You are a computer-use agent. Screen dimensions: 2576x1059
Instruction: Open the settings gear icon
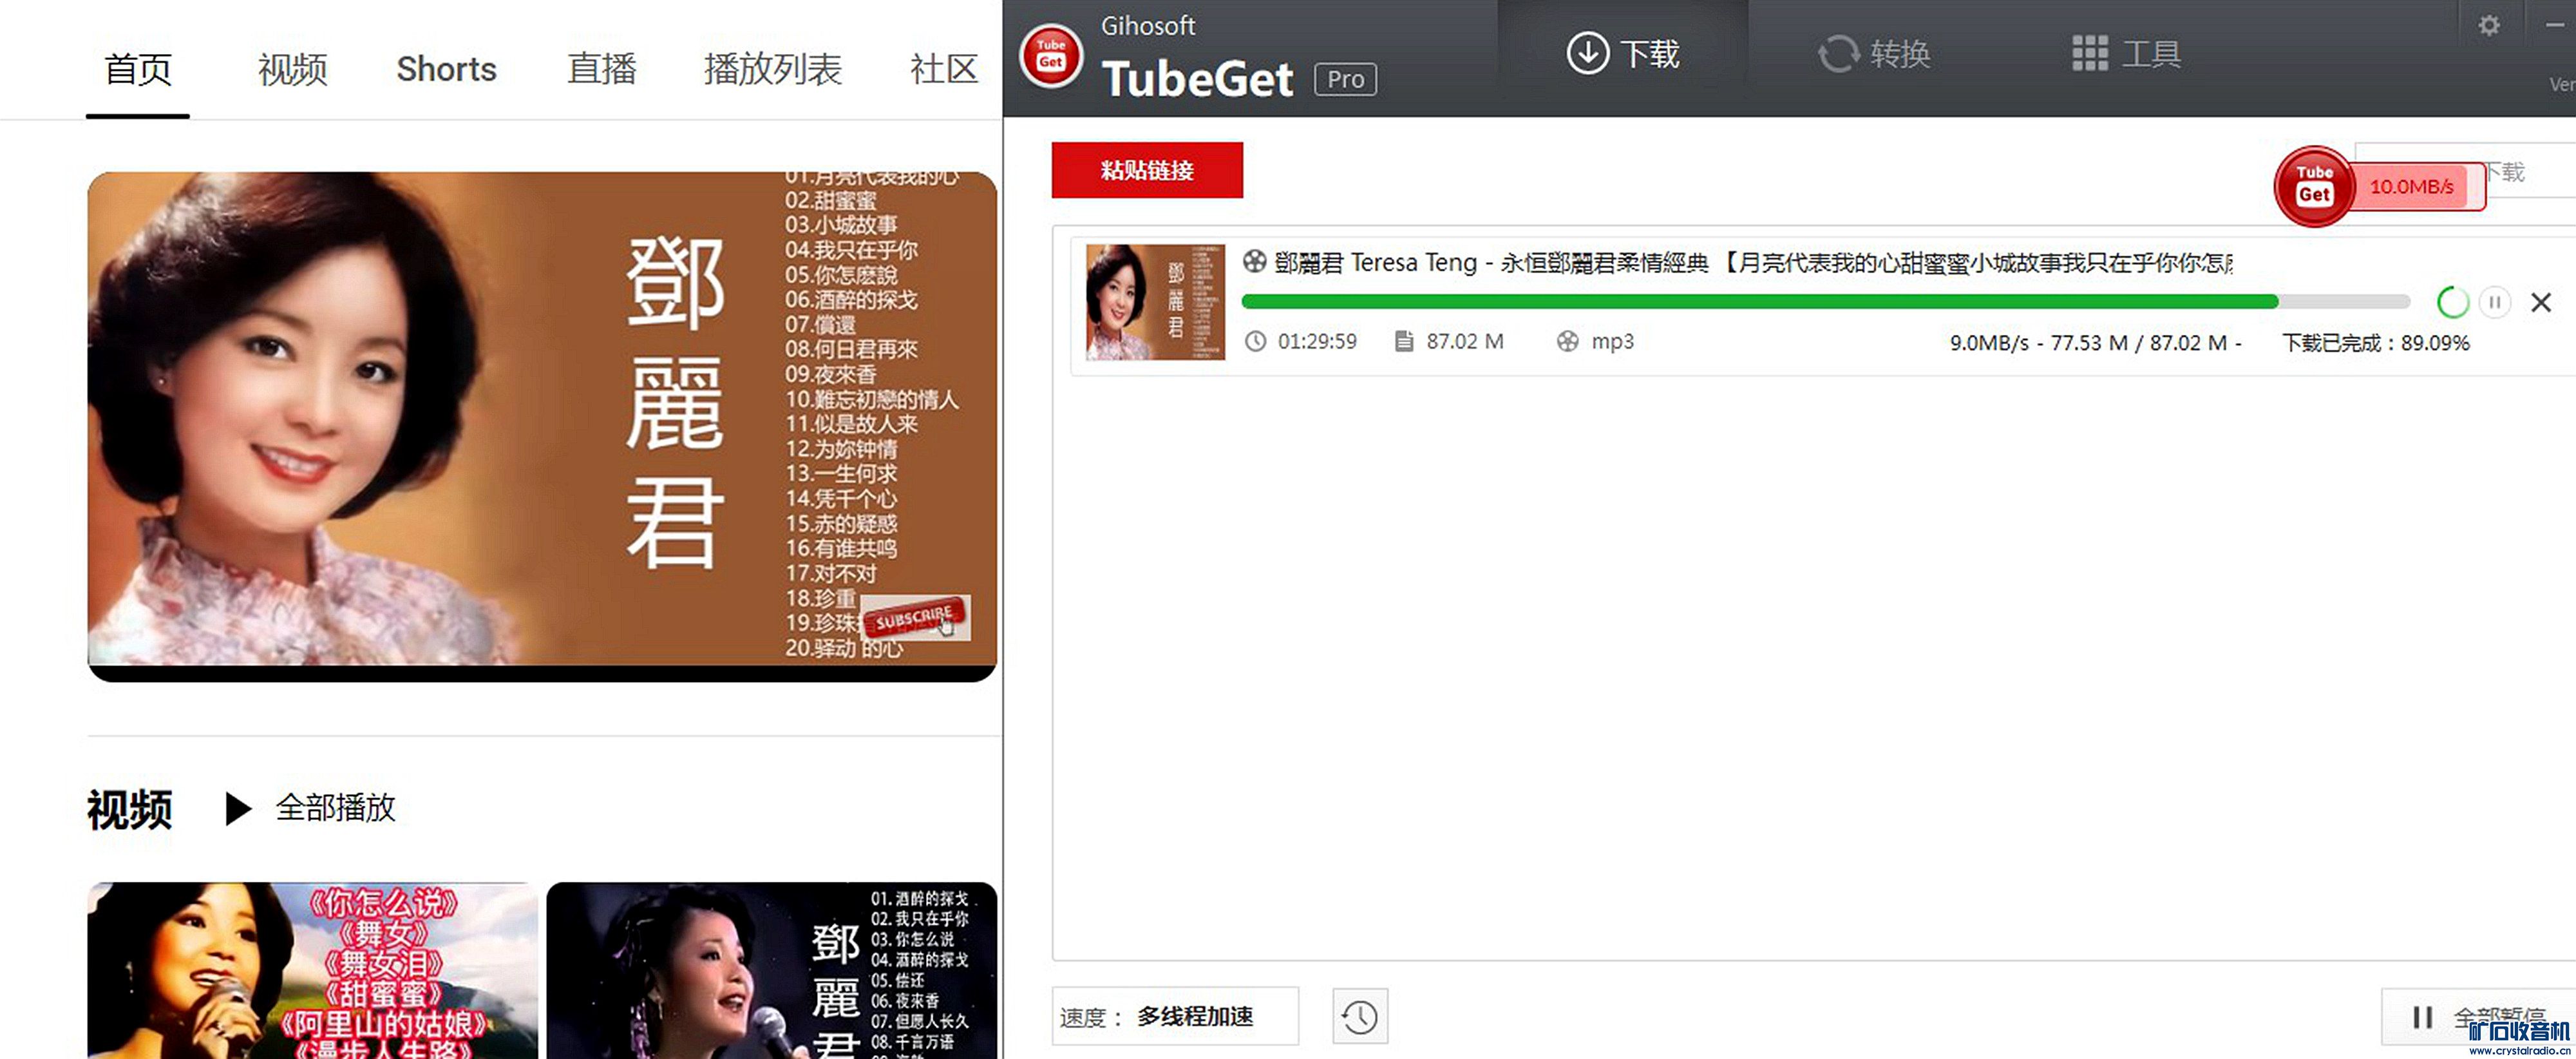tap(2489, 26)
